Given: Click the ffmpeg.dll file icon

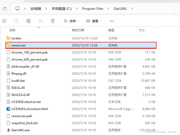Looking at the screenshot, I should (x=8, y=73).
